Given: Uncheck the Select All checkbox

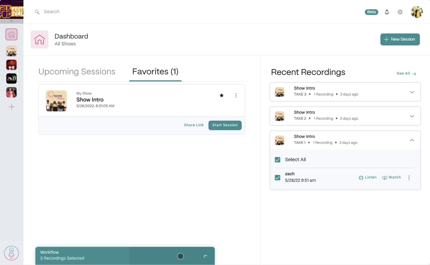Looking at the screenshot, I should click(x=277, y=159).
